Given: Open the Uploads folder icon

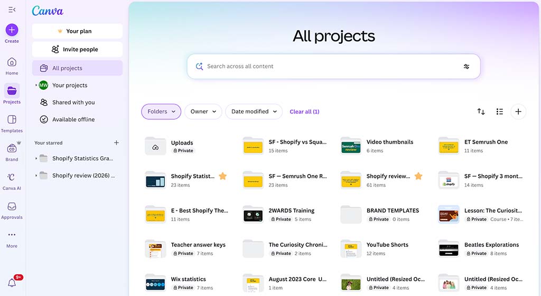Looking at the screenshot, I should click(155, 146).
